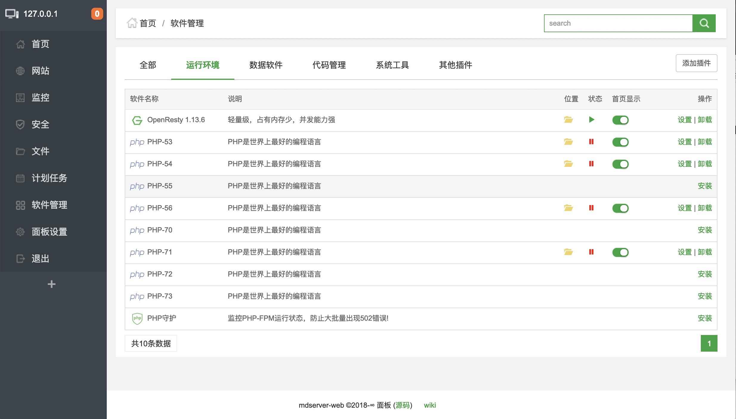Click the home icon in the breadcrumb

(132, 23)
